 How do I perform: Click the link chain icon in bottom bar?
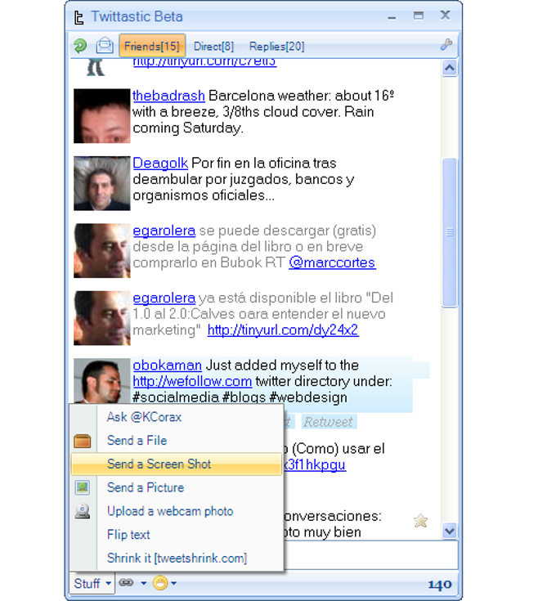(126, 583)
